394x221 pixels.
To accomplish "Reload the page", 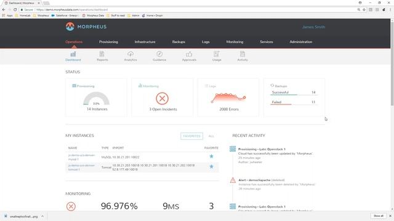I will (x=15, y=10).
